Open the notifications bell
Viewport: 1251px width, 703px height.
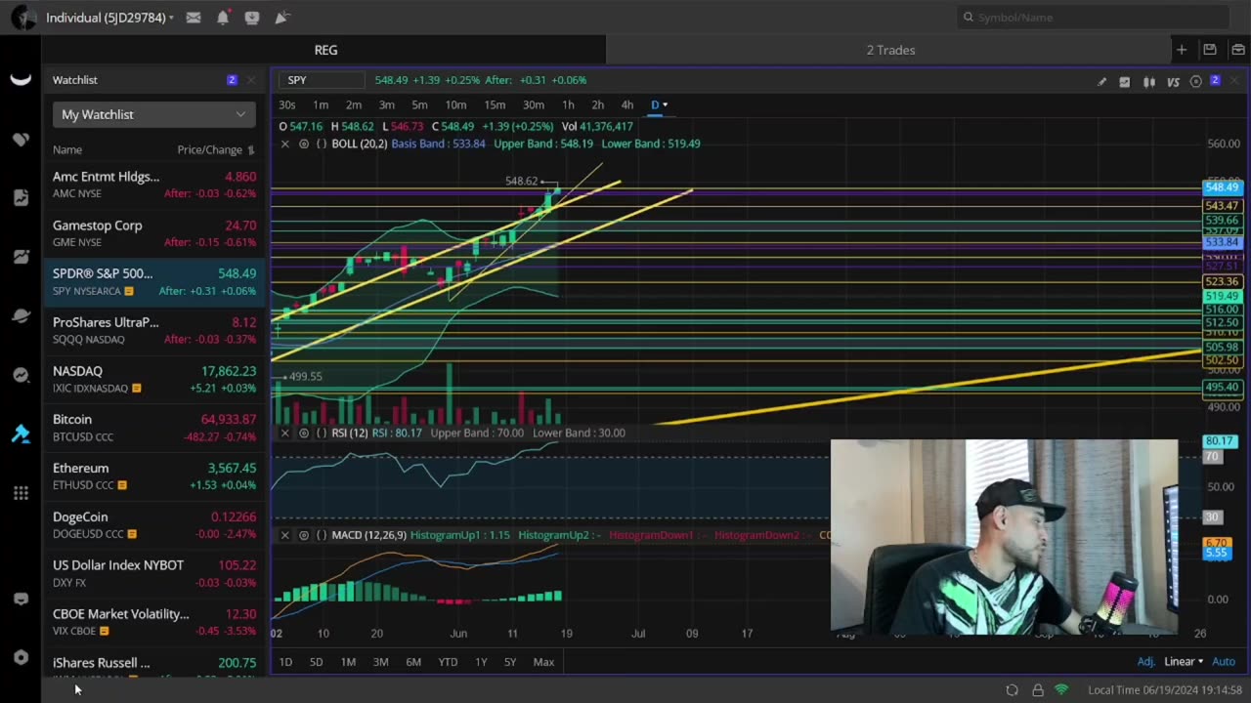coord(223,18)
